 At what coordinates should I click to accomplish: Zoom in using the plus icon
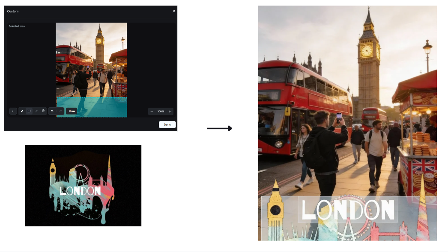click(x=170, y=111)
